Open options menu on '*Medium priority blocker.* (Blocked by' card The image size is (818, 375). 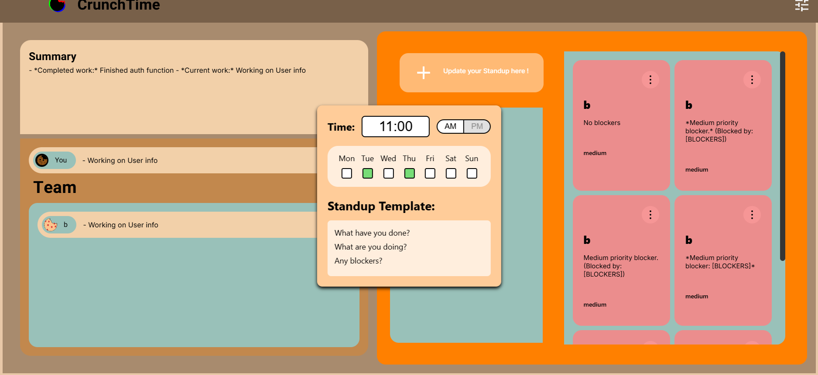[x=752, y=80]
